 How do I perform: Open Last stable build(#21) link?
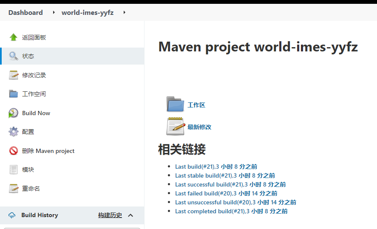click(225, 175)
